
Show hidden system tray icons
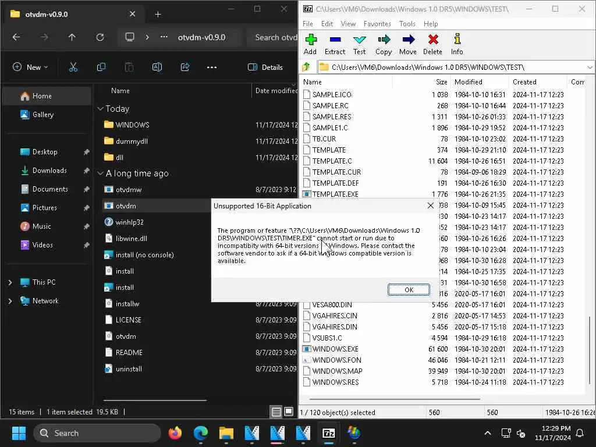(488, 433)
